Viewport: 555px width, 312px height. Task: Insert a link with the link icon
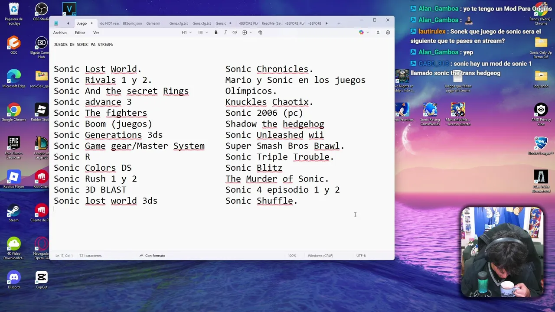pyautogui.click(x=235, y=32)
